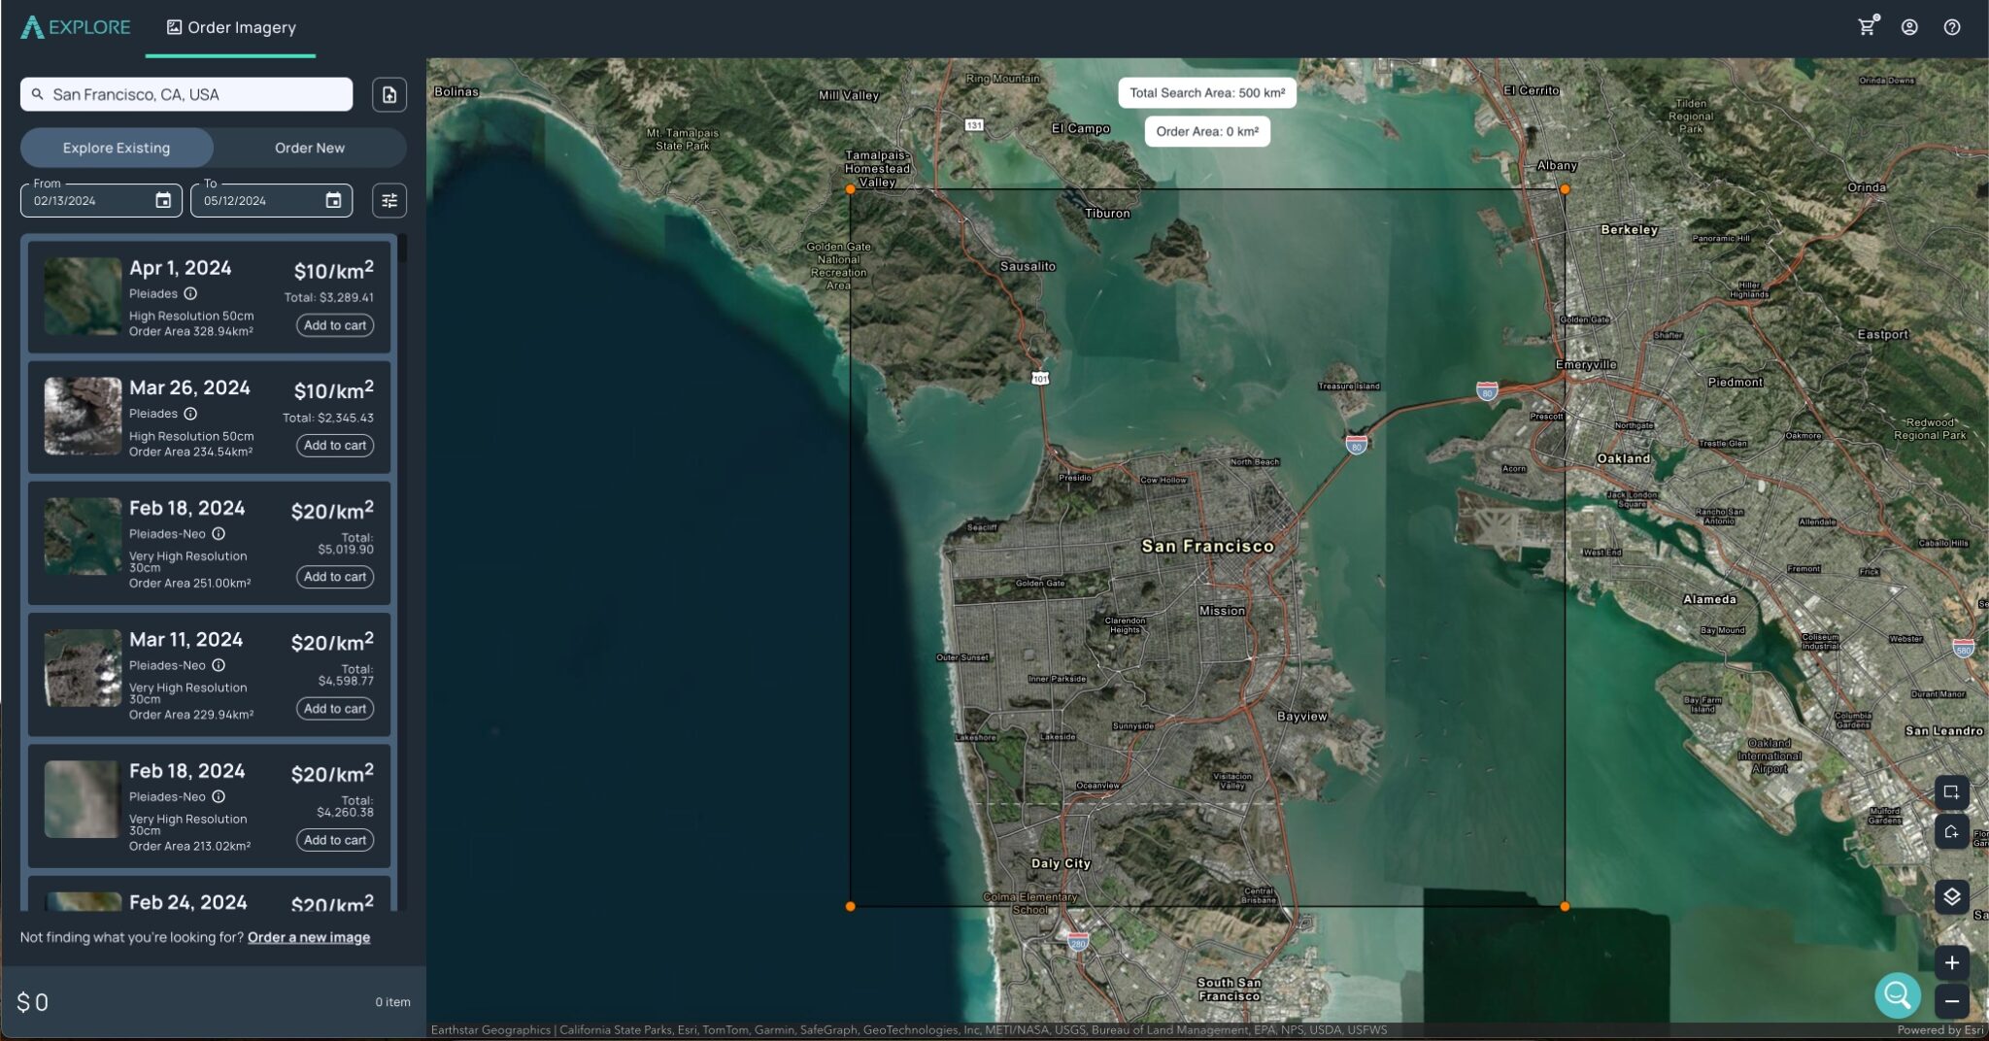Zoom in on the map

[1952, 962]
